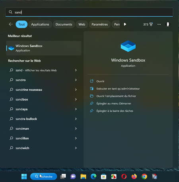Select the 'sandwich' web suggestion

[44, 148]
